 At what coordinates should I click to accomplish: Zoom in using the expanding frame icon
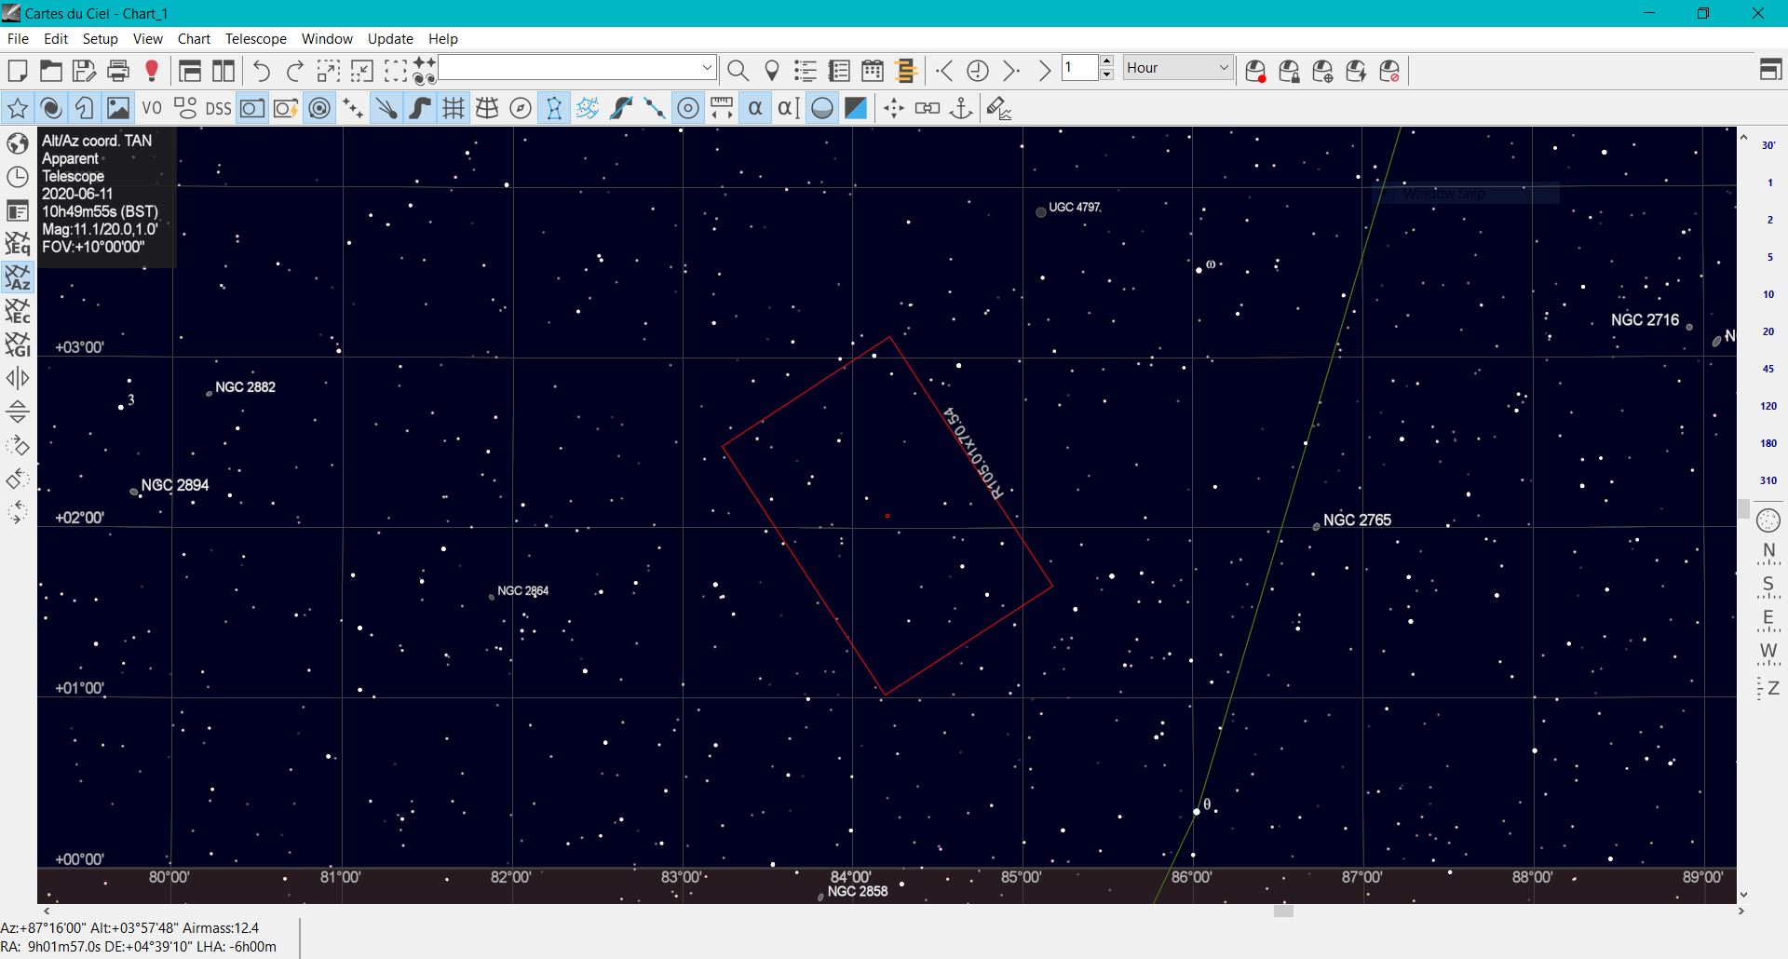coord(329,71)
